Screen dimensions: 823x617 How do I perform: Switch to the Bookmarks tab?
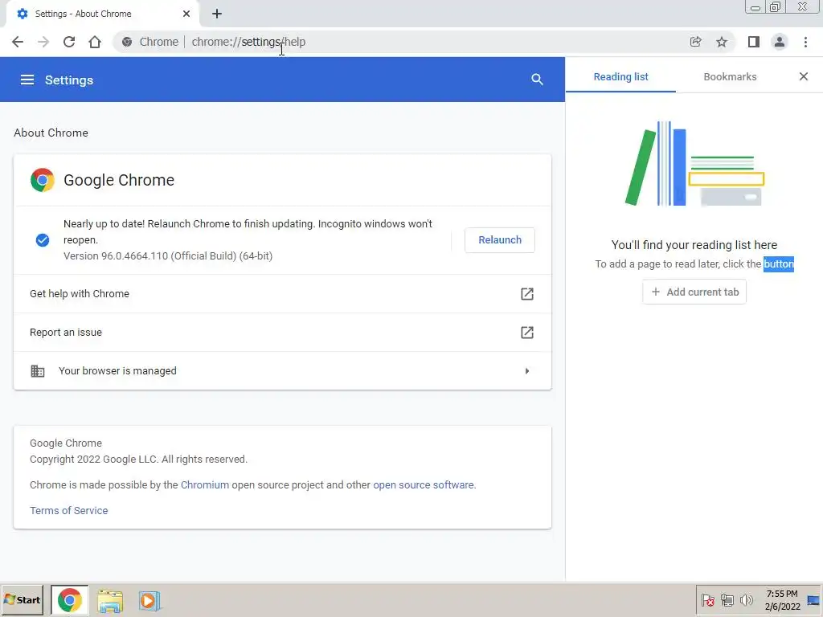(730, 76)
